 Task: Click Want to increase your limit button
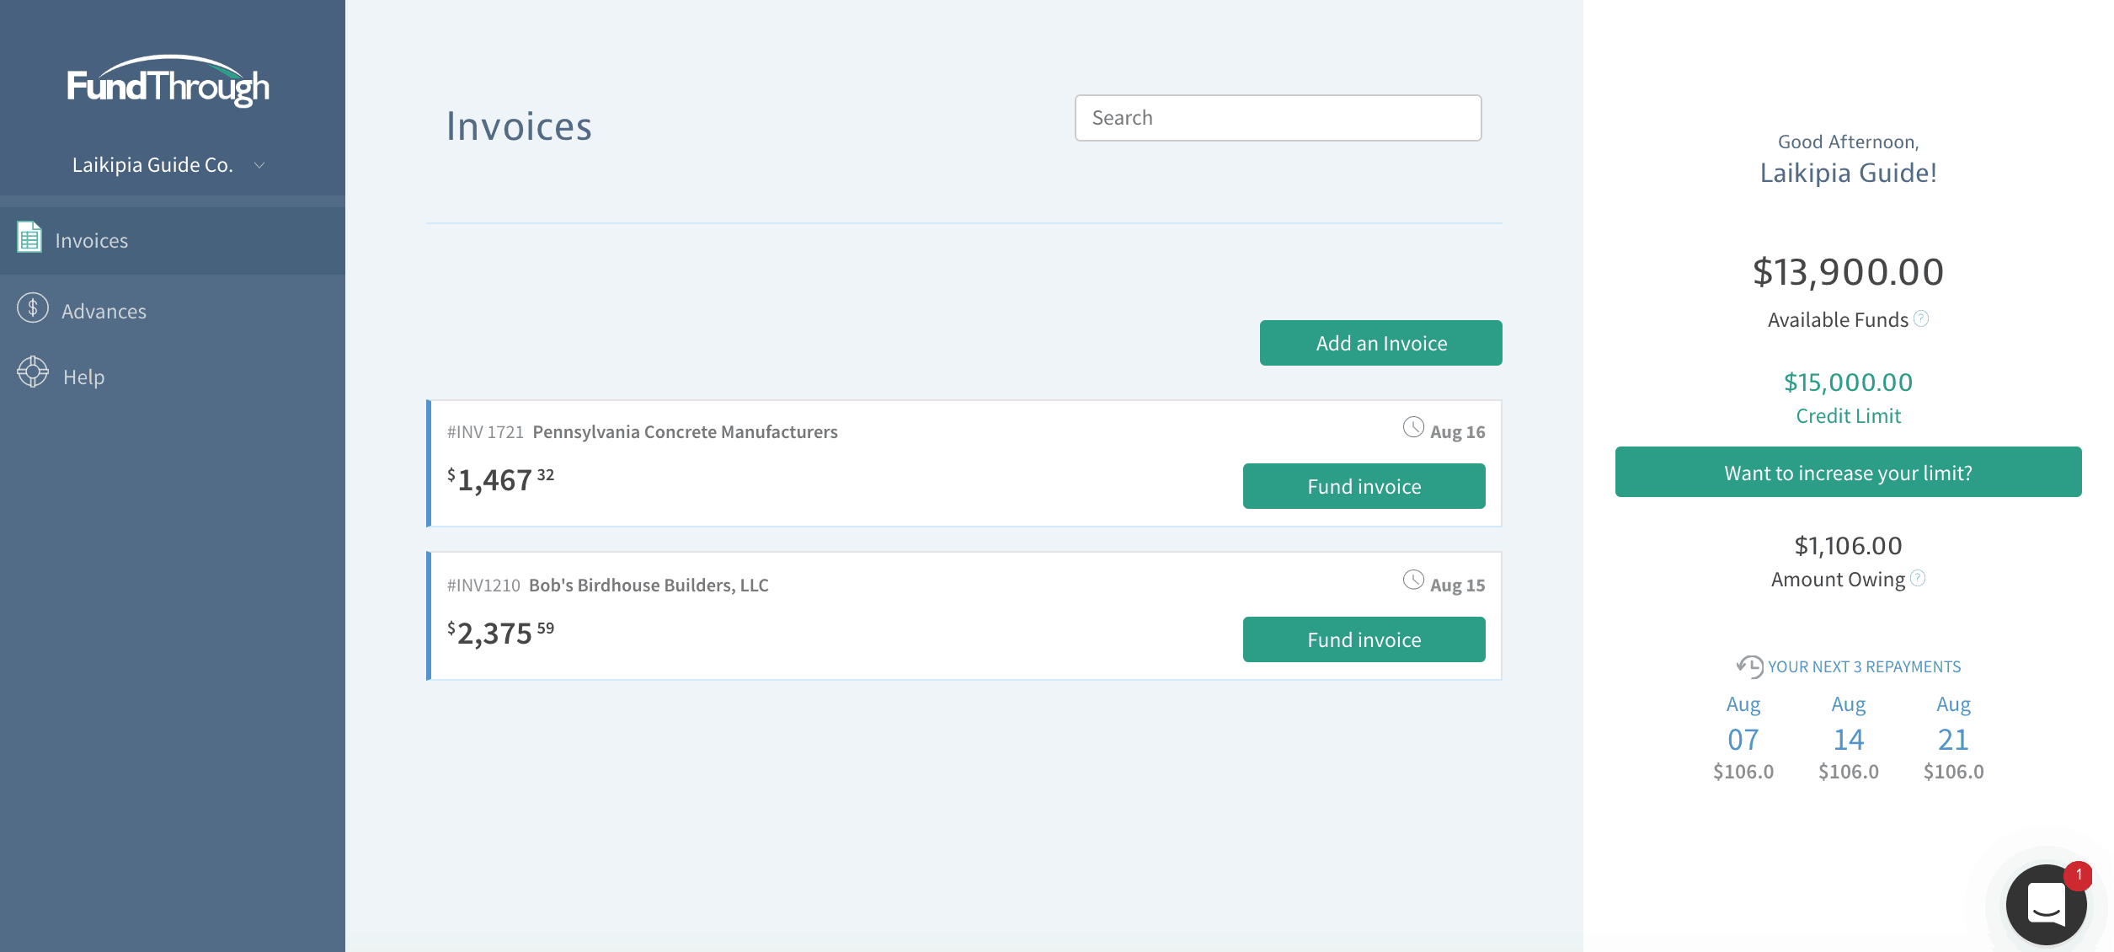click(1849, 472)
